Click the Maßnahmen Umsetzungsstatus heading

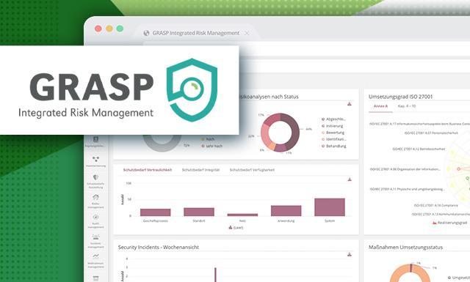405,248
